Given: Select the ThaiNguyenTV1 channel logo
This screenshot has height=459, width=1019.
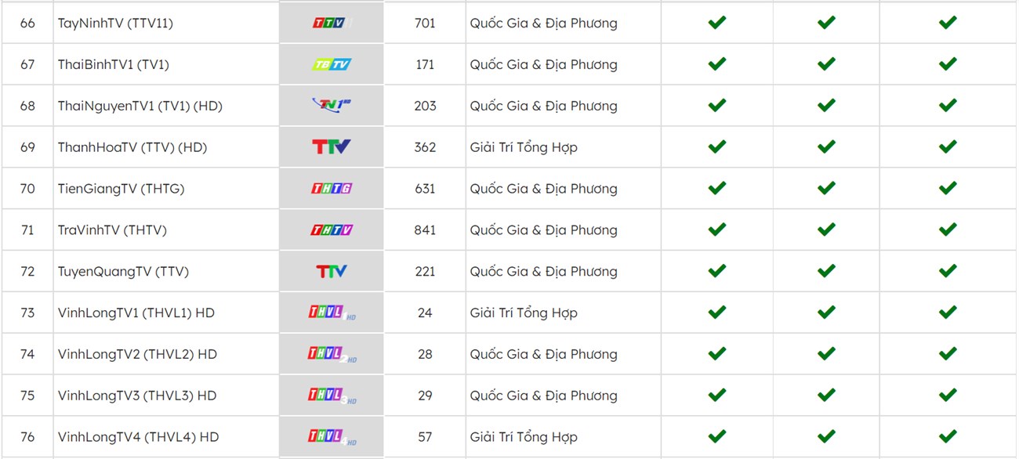Looking at the screenshot, I should click(332, 106).
